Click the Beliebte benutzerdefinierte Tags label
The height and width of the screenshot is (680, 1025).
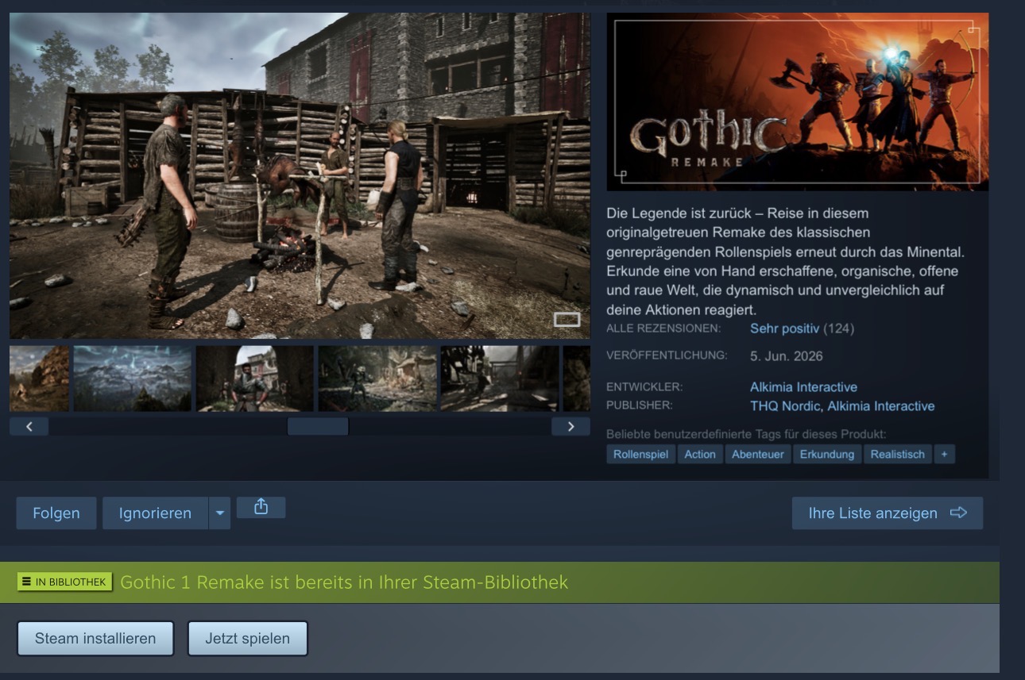pos(746,434)
